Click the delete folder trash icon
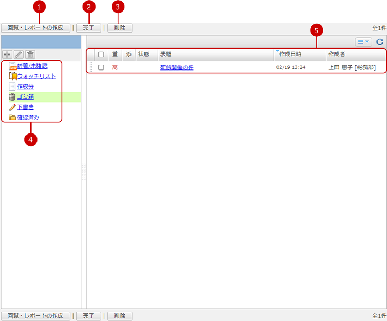This screenshot has width=387, height=321. [30, 54]
